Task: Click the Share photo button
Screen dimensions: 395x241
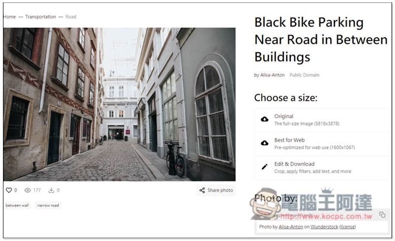Action: click(x=216, y=190)
